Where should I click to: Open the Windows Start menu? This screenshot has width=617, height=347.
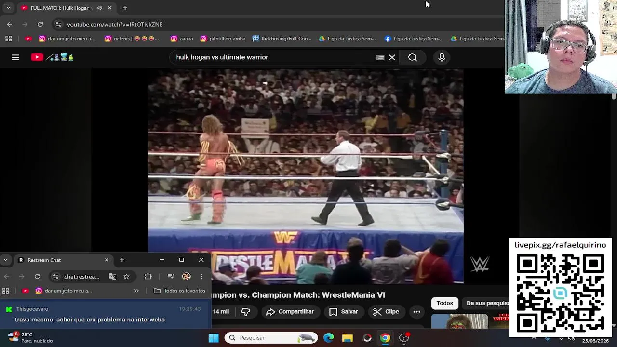(214, 338)
